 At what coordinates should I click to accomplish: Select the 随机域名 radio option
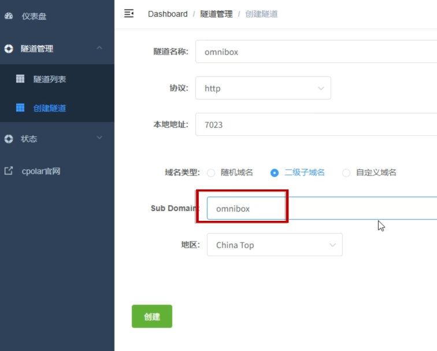(x=211, y=172)
